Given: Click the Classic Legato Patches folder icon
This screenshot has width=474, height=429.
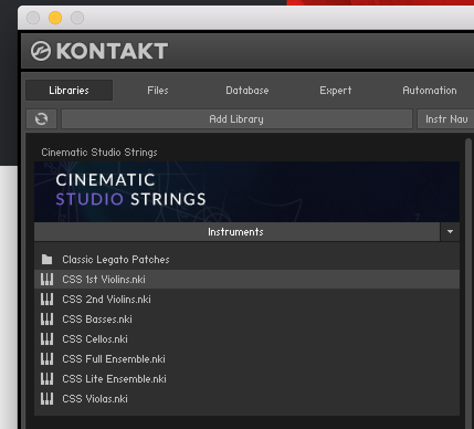Looking at the screenshot, I should pos(47,259).
